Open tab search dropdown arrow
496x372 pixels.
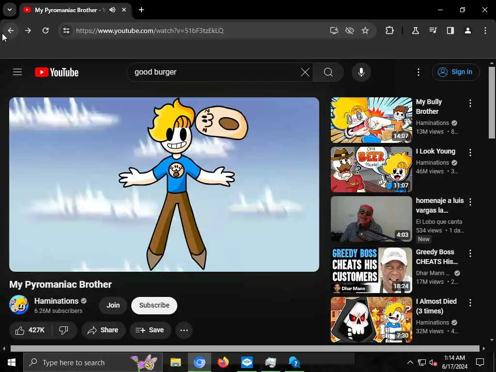click(10, 10)
